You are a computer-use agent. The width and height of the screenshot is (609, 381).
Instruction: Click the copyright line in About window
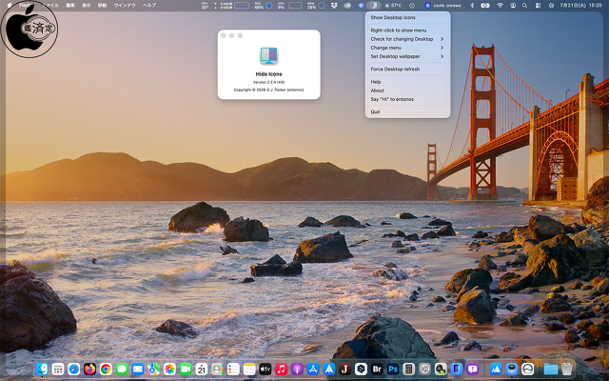click(268, 90)
